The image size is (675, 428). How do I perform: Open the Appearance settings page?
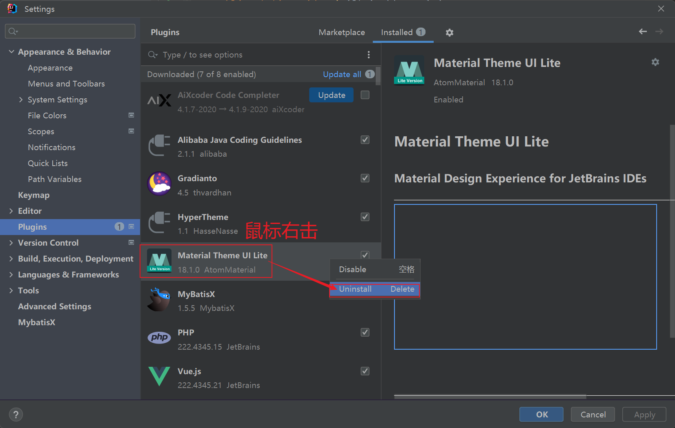pos(50,68)
